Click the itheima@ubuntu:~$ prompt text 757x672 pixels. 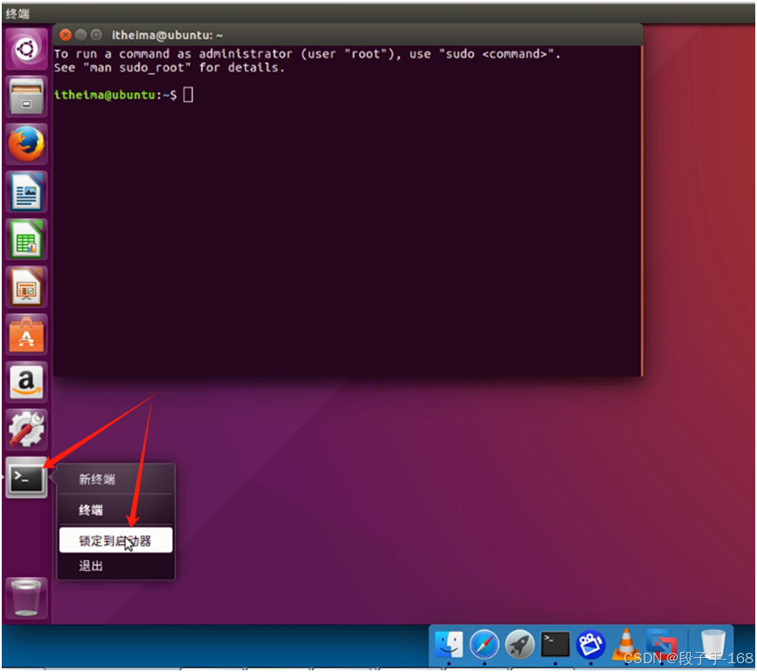[115, 95]
